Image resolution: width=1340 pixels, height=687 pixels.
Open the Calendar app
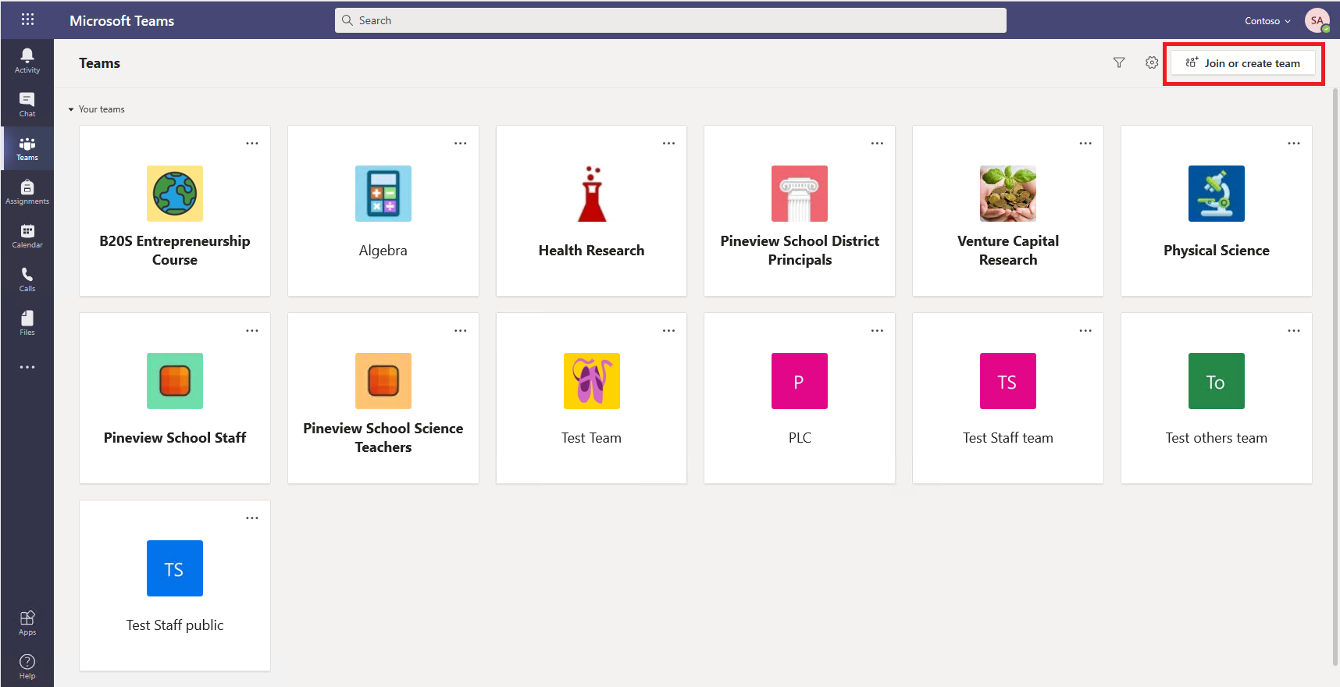coord(27,236)
